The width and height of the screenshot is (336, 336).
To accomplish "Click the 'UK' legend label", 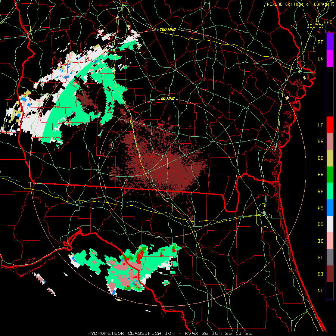I will point(321,59).
